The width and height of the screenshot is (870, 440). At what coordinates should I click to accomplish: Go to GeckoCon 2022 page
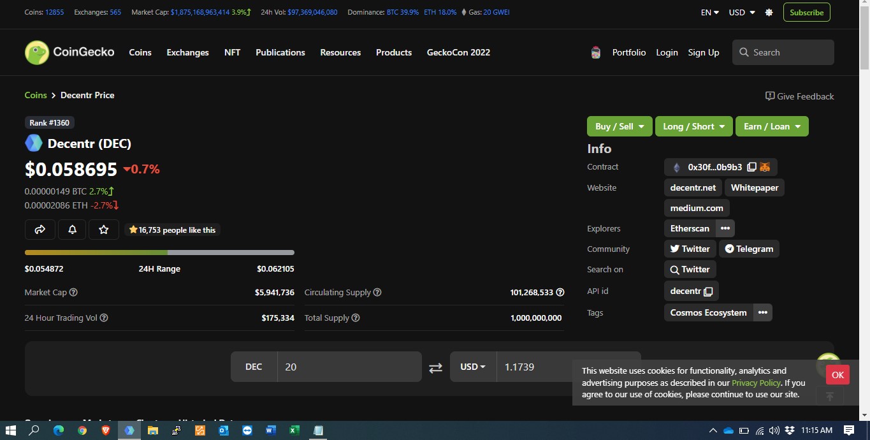tap(458, 52)
